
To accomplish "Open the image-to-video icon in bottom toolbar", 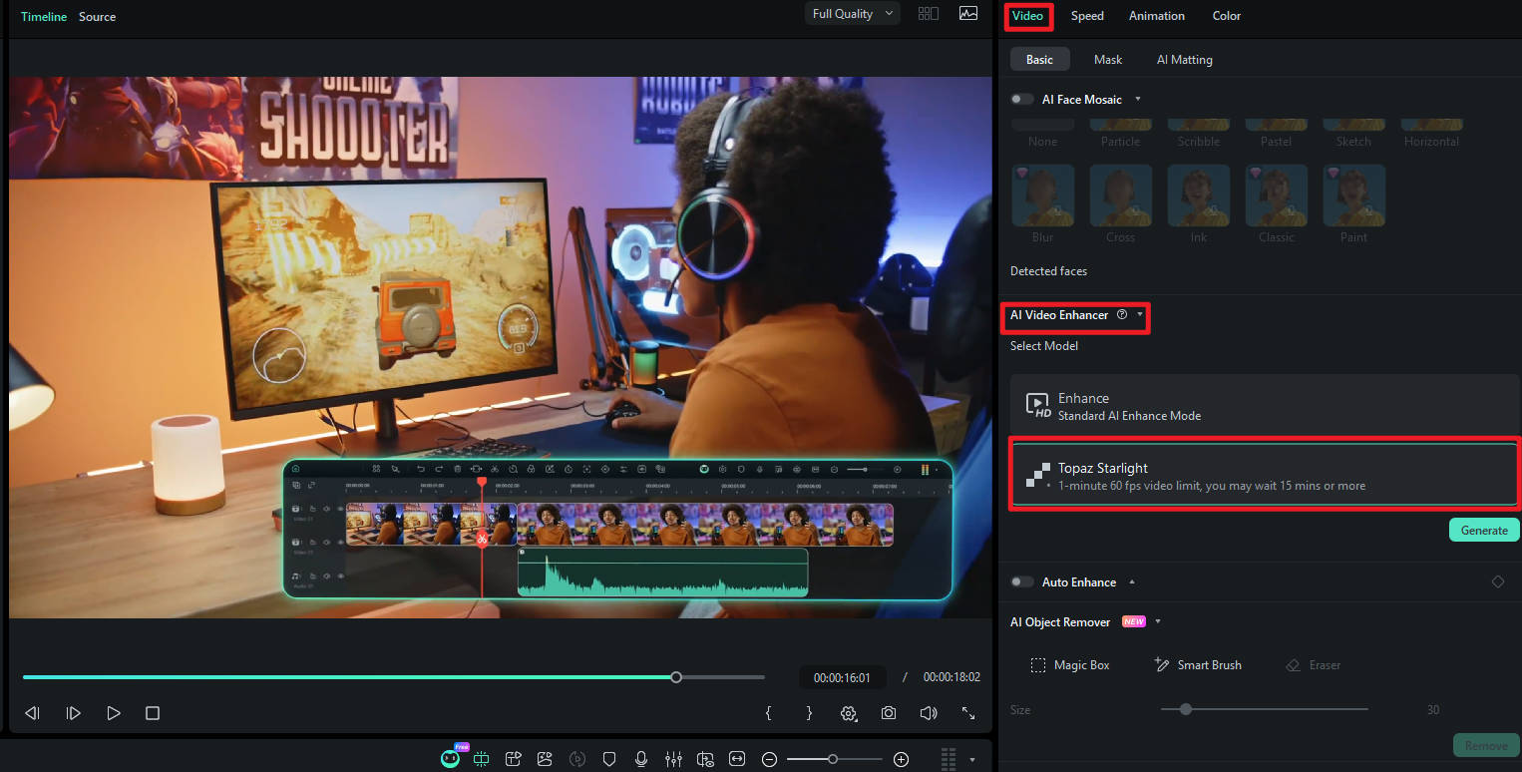I will [x=545, y=759].
